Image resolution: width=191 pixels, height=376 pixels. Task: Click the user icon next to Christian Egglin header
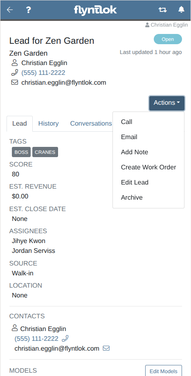coord(147,25)
